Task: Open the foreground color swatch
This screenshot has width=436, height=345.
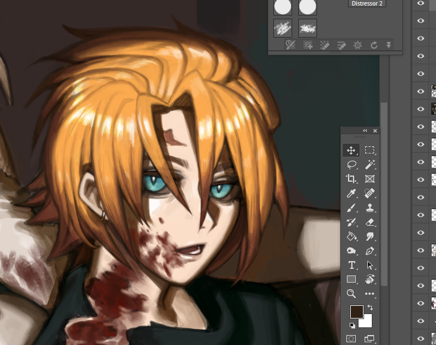Action: point(356,311)
